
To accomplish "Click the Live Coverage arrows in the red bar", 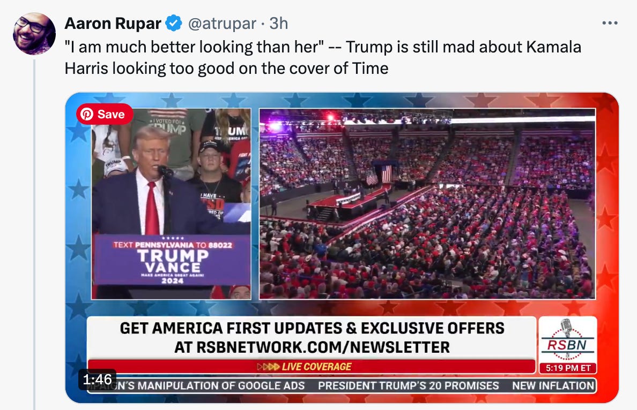I will [268, 367].
